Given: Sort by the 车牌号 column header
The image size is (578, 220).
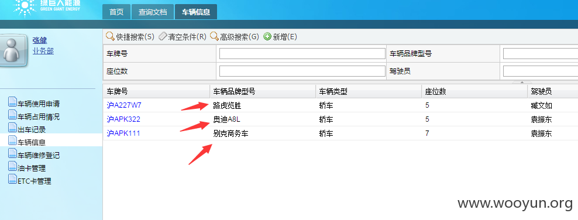Looking at the screenshot, I should pyautogui.click(x=156, y=91).
